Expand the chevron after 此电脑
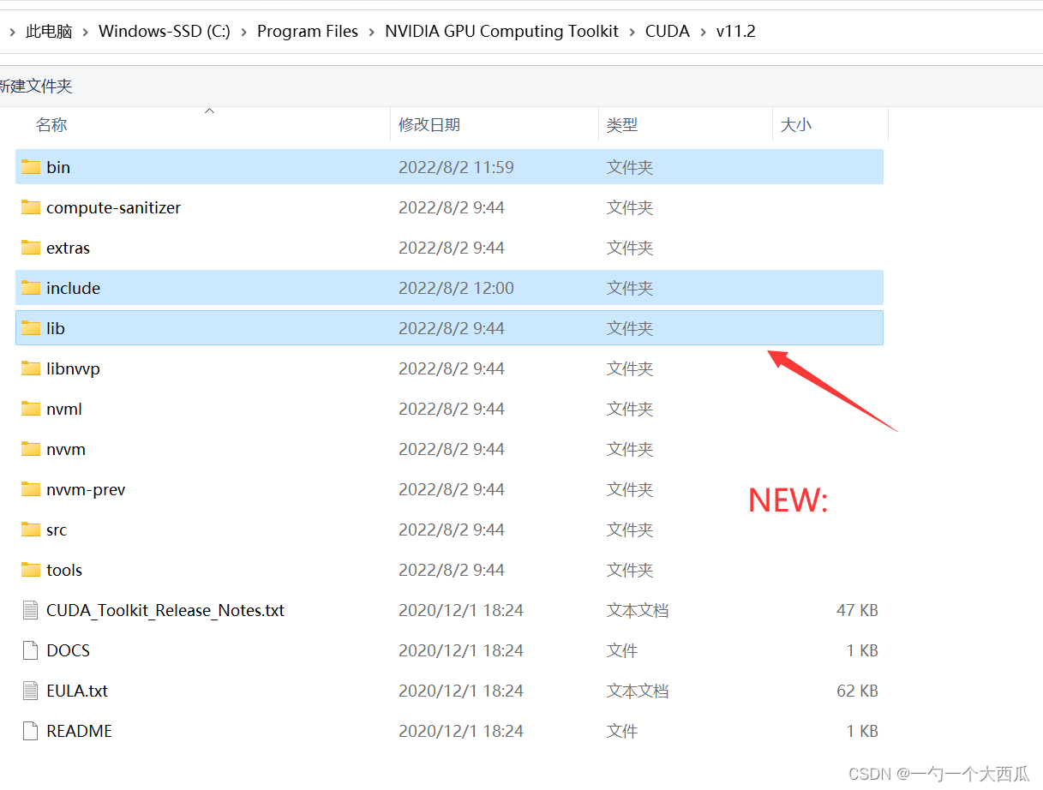This screenshot has height=790, width=1043. [x=86, y=32]
